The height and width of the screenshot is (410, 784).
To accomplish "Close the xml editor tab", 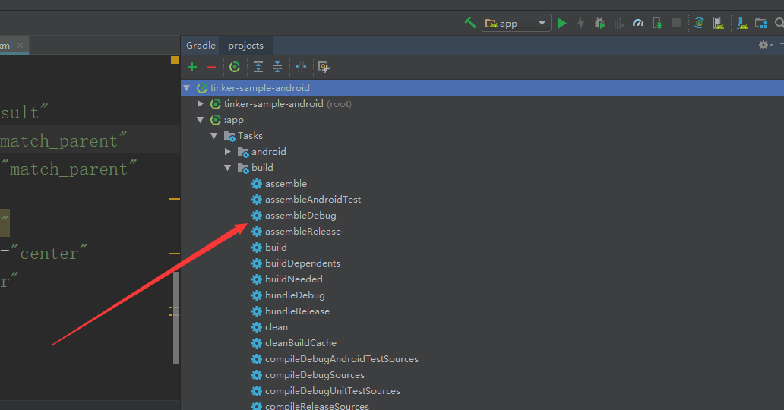I will point(20,45).
